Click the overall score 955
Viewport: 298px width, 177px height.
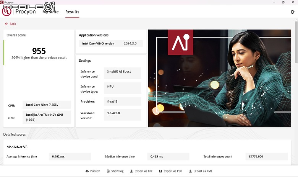39,51
